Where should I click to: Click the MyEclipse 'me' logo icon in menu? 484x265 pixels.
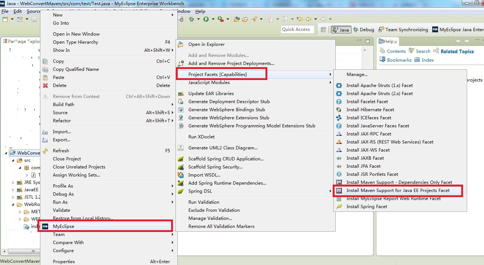click(x=45, y=226)
